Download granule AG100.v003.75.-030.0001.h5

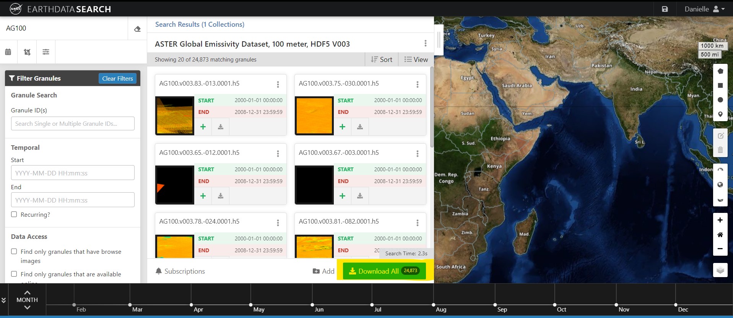click(360, 127)
